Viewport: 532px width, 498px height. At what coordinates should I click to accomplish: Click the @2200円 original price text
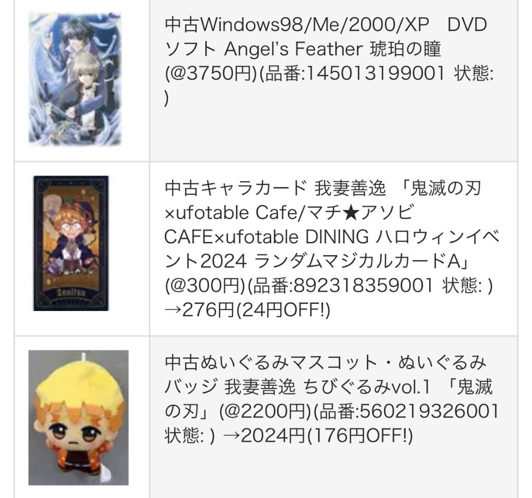click(265, 411)
